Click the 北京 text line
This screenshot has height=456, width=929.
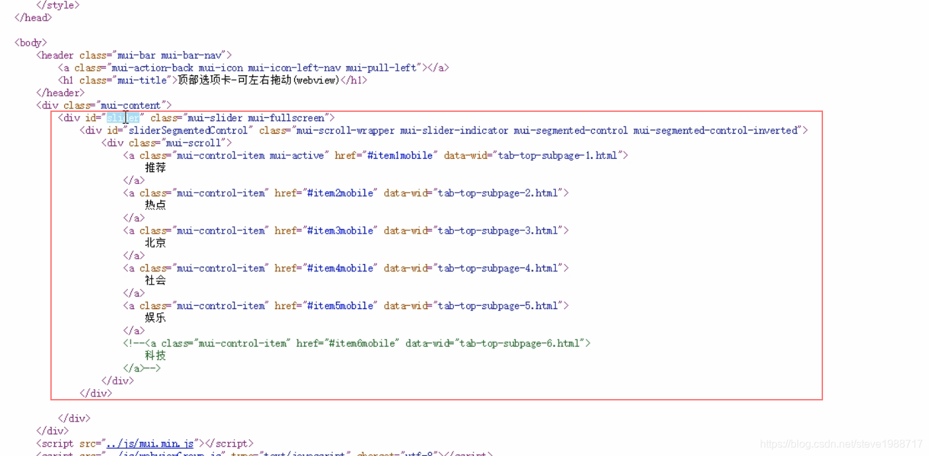pyautogui.click(x=156, y=243)
